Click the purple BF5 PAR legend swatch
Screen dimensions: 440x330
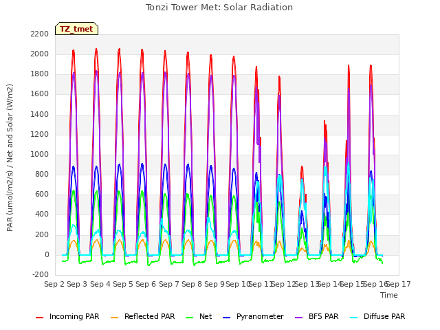pyautogui.click(x=299, y=318)
